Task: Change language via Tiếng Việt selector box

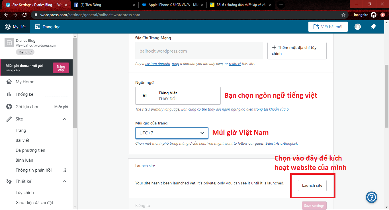Action: [178, 96]
